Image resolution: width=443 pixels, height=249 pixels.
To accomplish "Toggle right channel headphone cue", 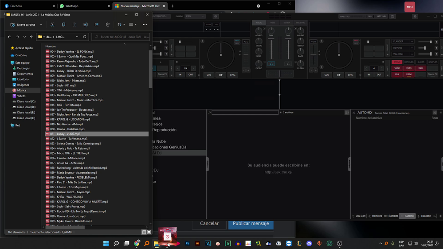I will [288, 64].
